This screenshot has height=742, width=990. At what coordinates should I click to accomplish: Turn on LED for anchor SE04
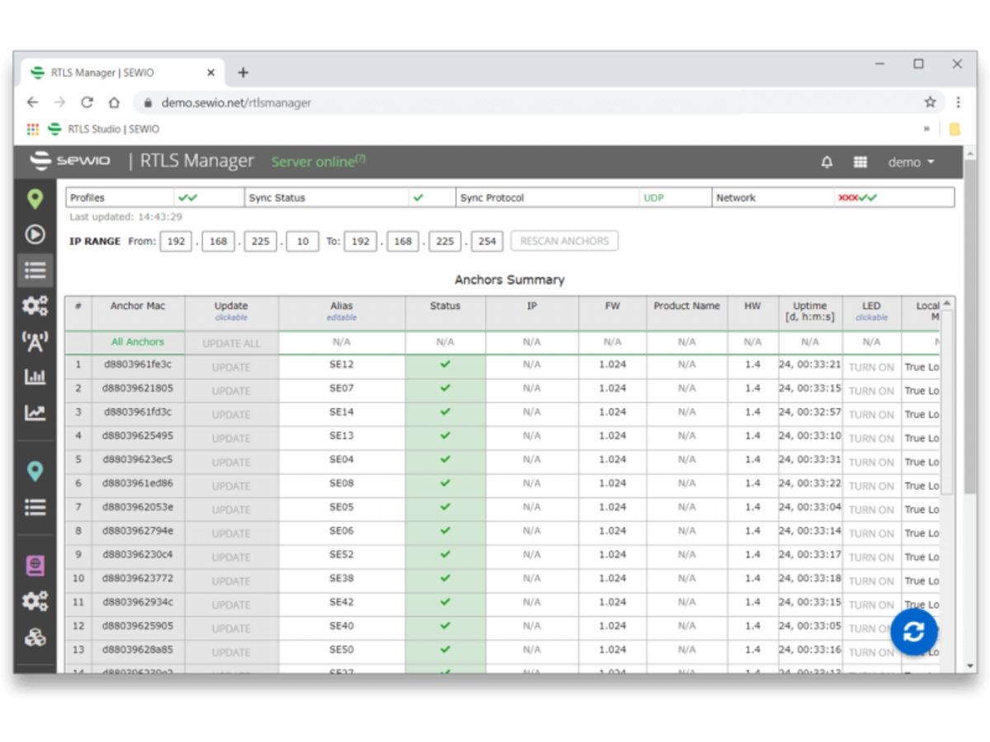point(871,463)
